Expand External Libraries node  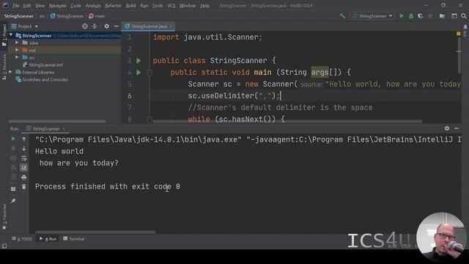[x=11, y=72]
